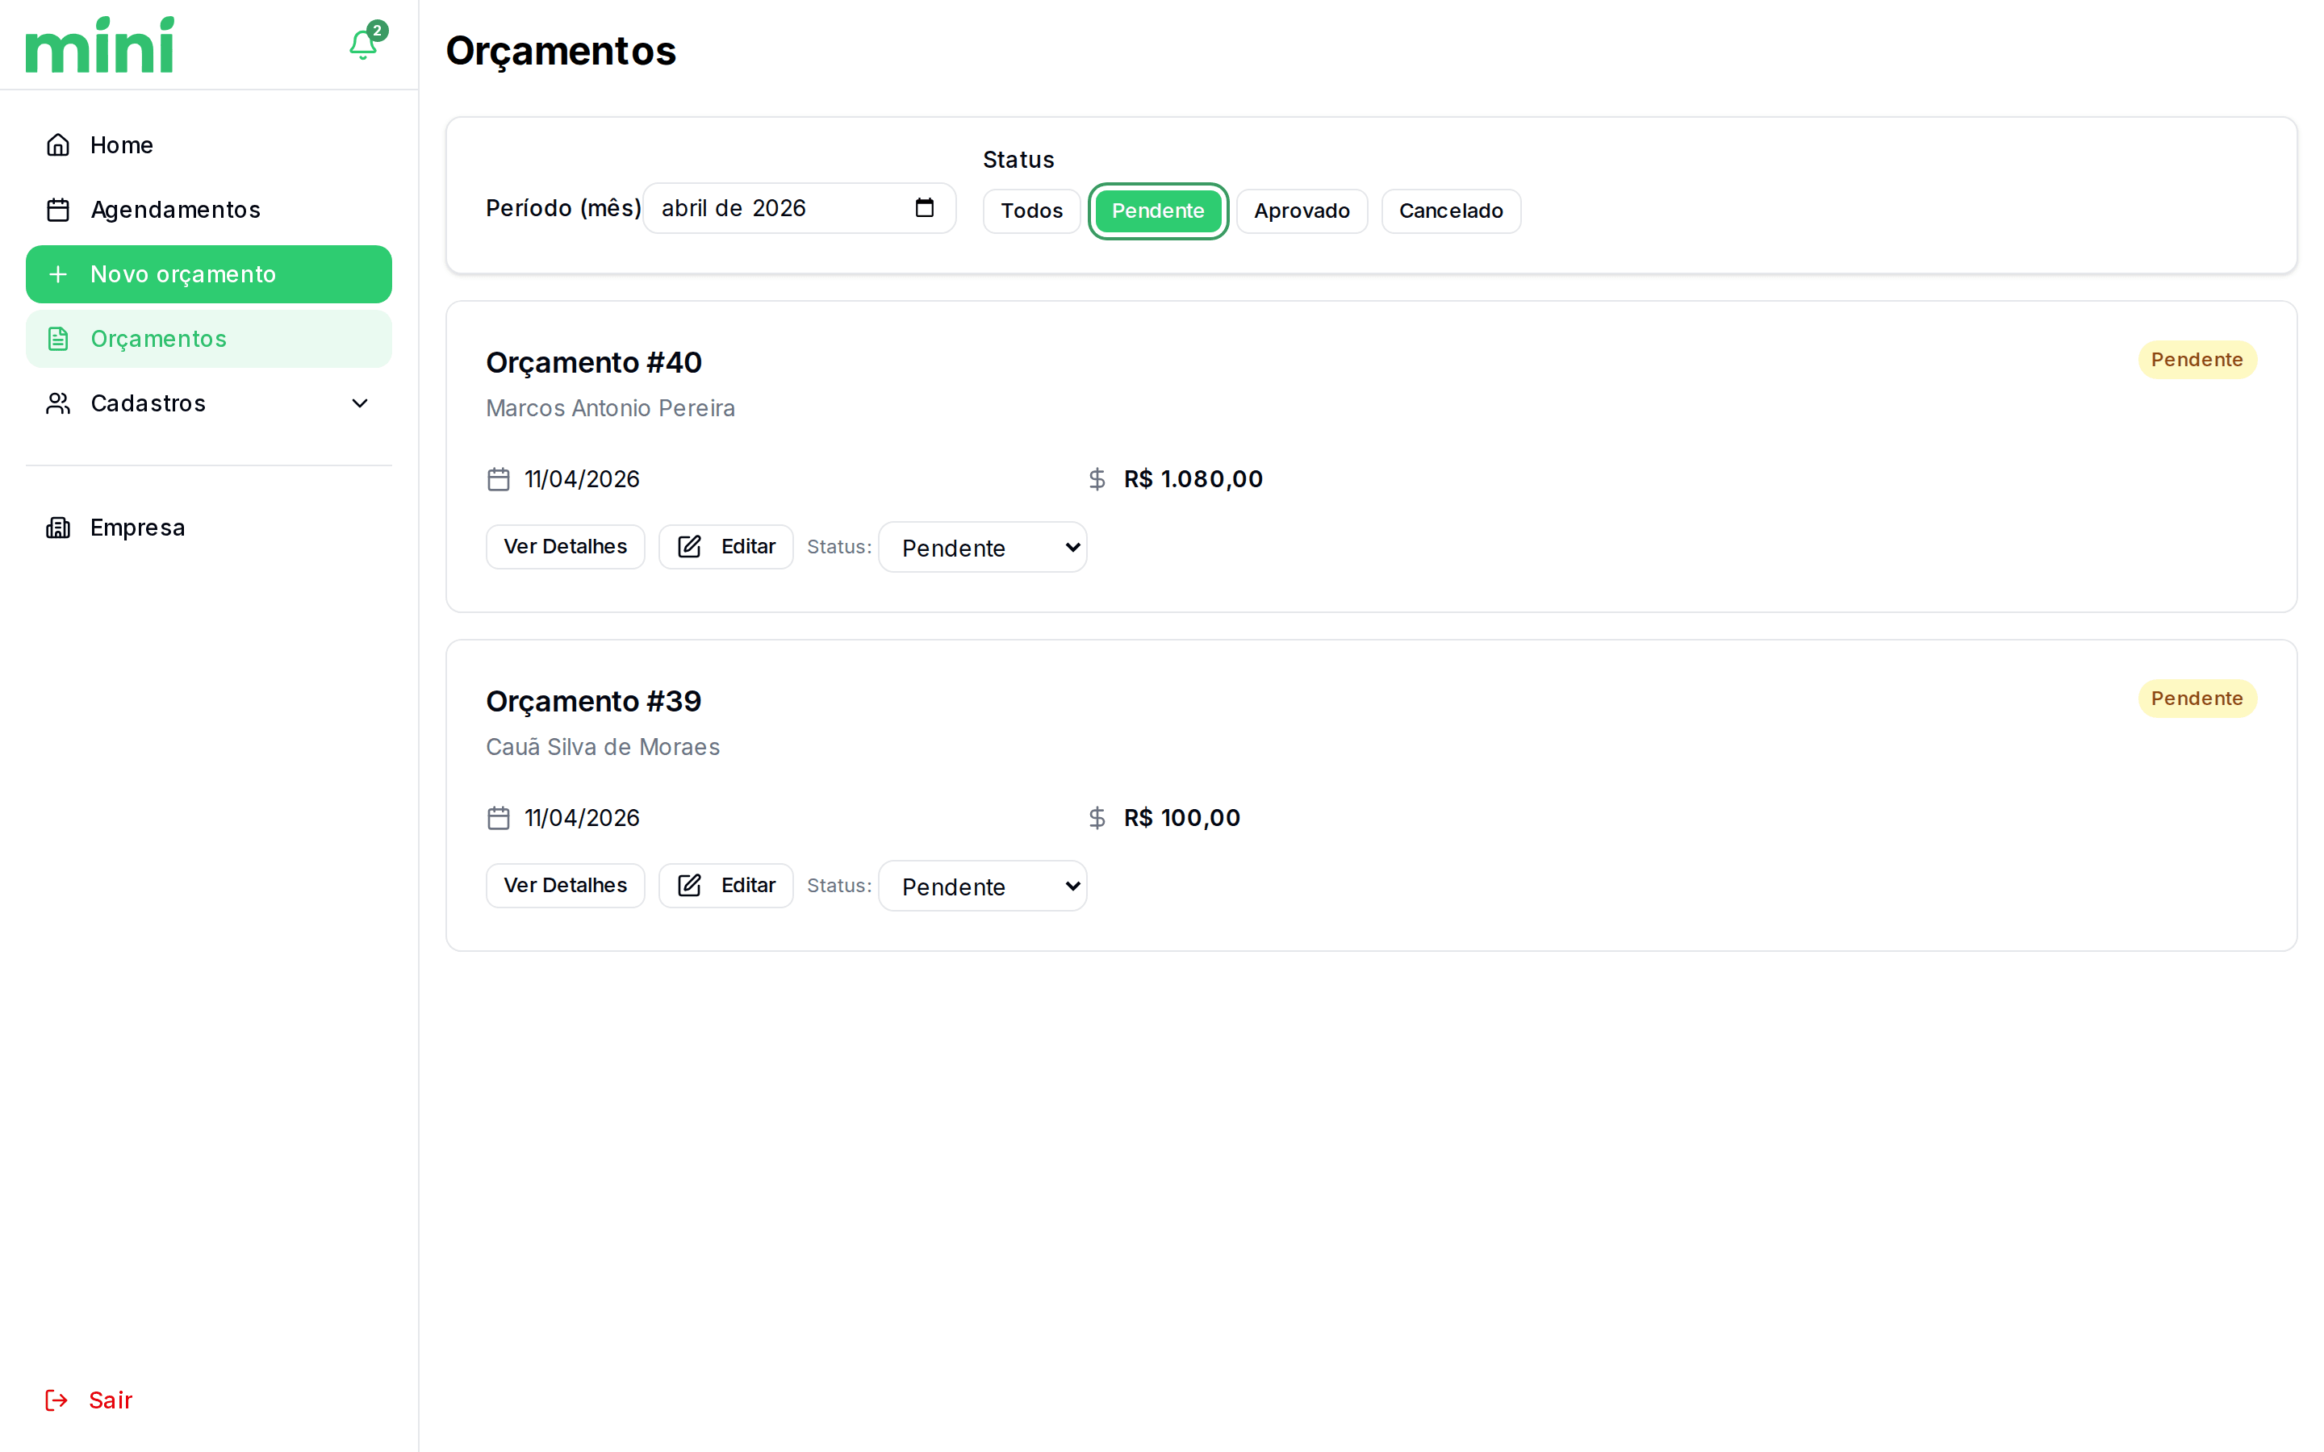Click the Home house icon in the sidebar
2324x1452 pixels.
coord(59,145)
